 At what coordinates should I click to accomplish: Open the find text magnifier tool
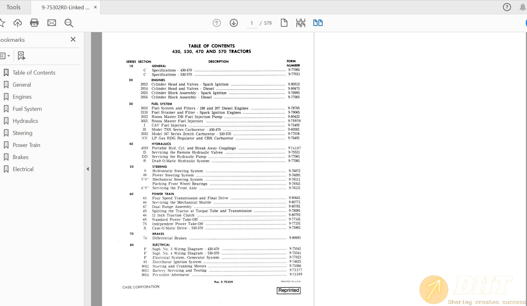pyautogui.click(x=69, y=23)
